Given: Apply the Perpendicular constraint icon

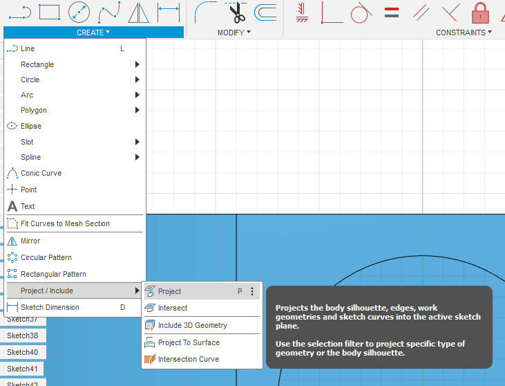Looking at the screenshot, I should point(451,12).
